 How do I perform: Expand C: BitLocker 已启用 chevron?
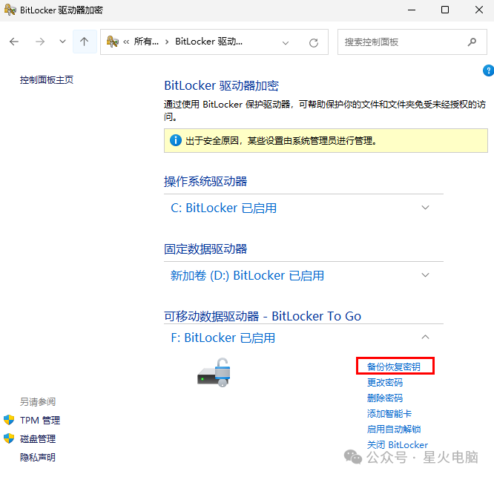[x=425, y=207]
